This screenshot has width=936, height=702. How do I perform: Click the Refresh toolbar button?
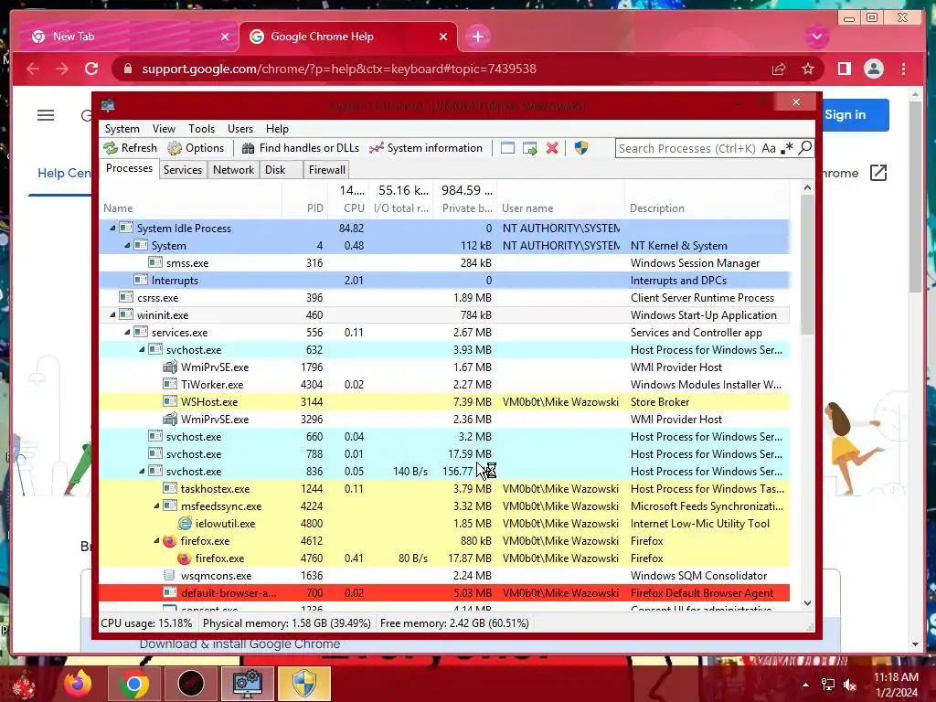pyautogui.click(x=130, y=148)
